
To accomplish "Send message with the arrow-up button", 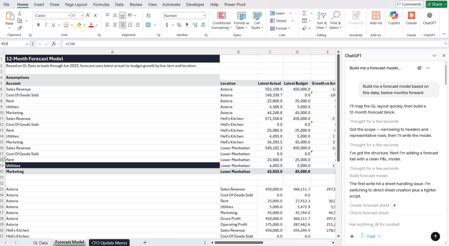I will tap(435, 236).
